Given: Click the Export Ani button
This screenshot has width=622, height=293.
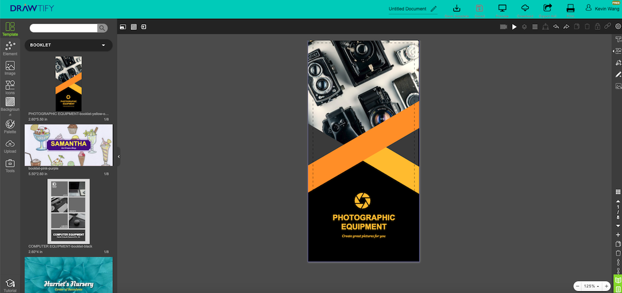Looking at the screenshot, I should point(548,11).
